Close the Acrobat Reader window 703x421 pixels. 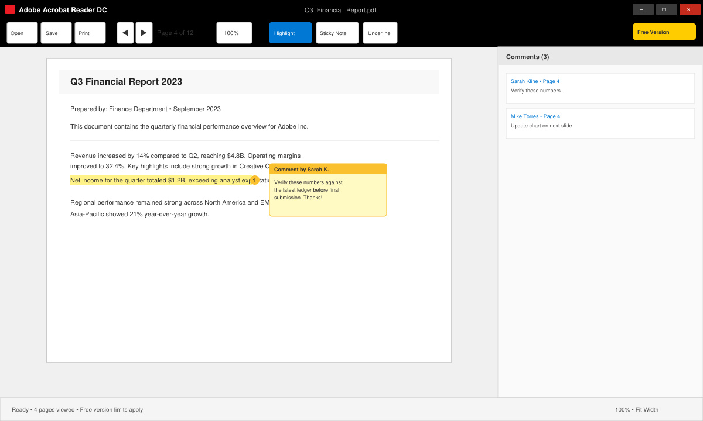[x=690, y=9]
